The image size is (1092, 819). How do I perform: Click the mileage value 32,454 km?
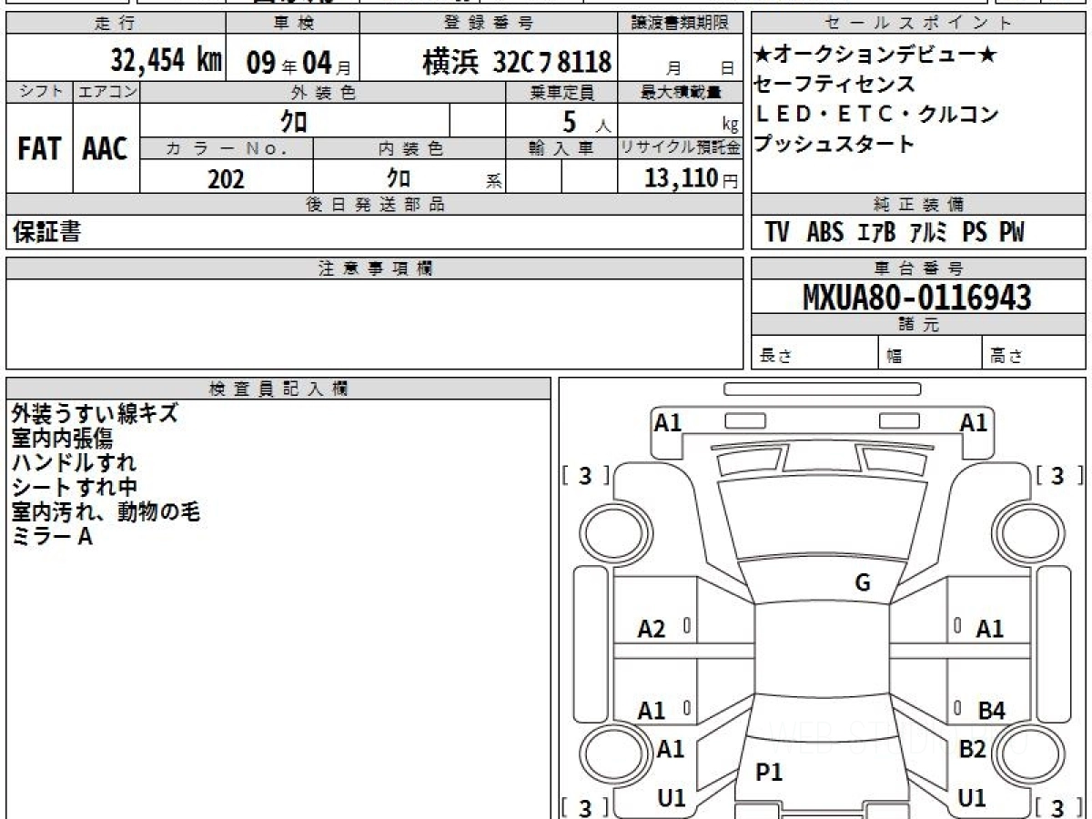click(167, 61)
